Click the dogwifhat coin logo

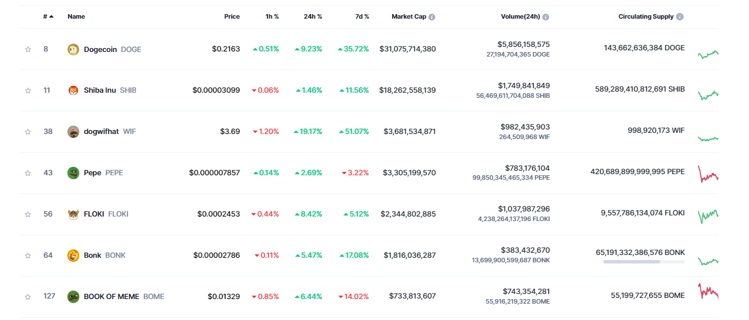click(73, 132)
